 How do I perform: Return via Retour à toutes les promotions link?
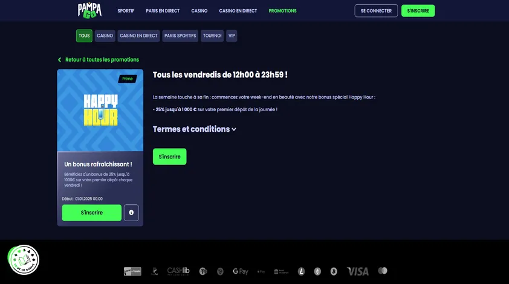(102, 60)
